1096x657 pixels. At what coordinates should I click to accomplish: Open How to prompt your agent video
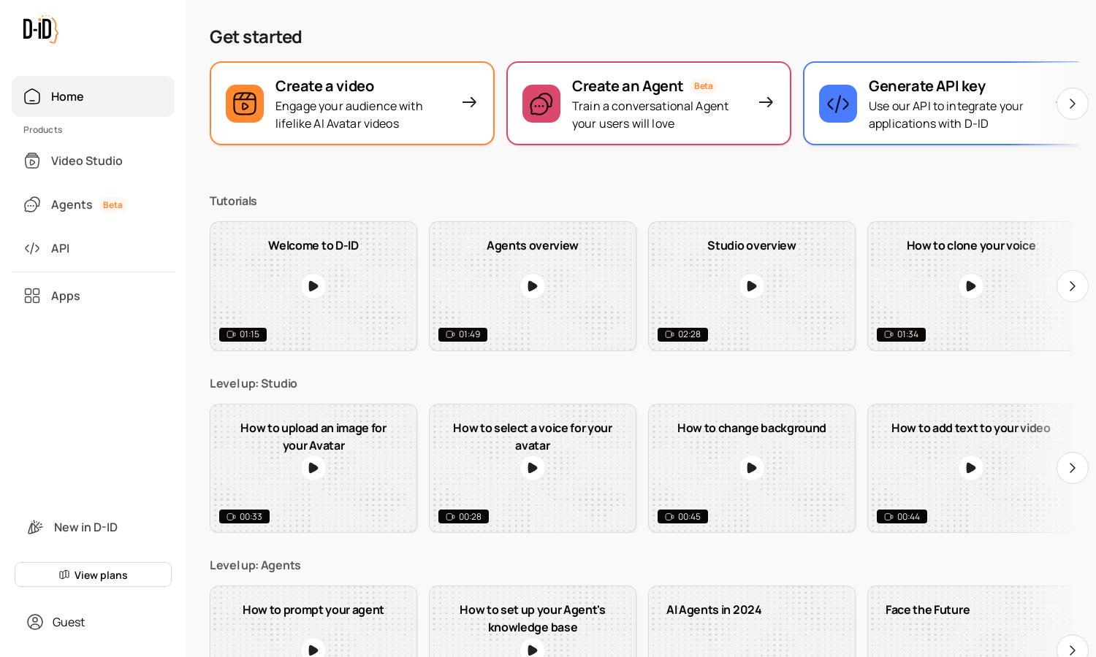(x=313, y=621)
